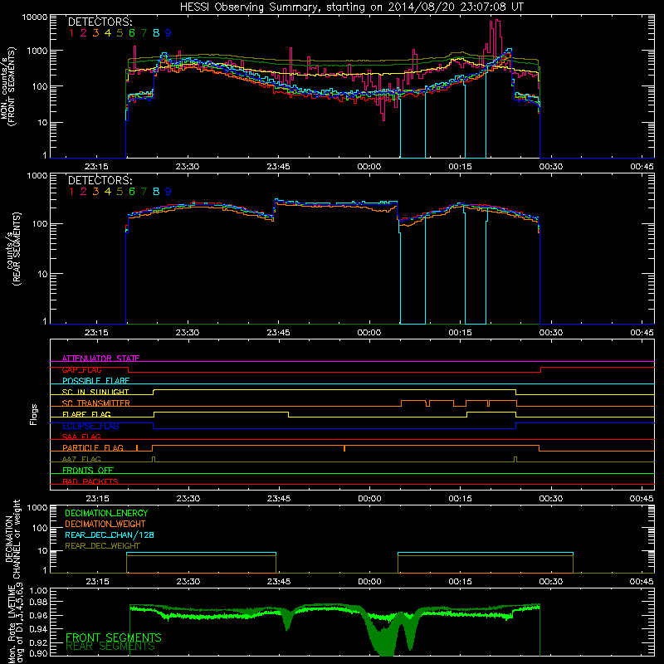
Task: Click the PARTICLE_FLAG label
Action: click(x=93, y=448)
